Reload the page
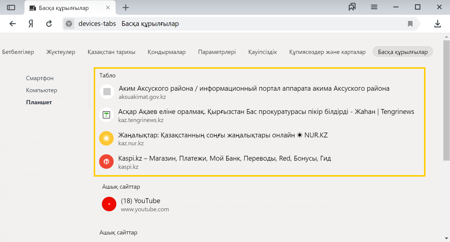Screen dimensions: 450x242 pos(49,24)
